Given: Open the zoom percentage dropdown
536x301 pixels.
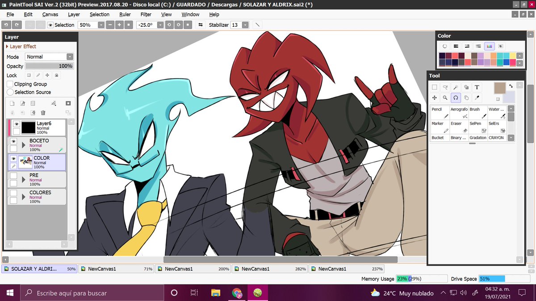Looking at the screenshot, I should click(x=101, y=25).
